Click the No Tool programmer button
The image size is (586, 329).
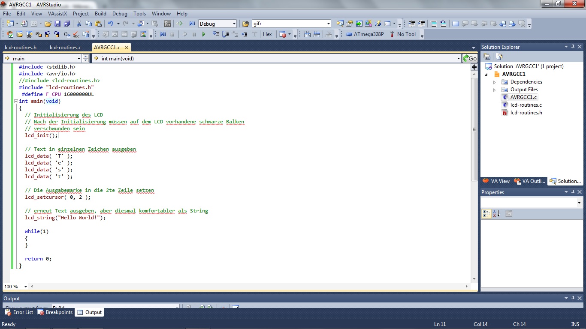(x=403, y=34)
